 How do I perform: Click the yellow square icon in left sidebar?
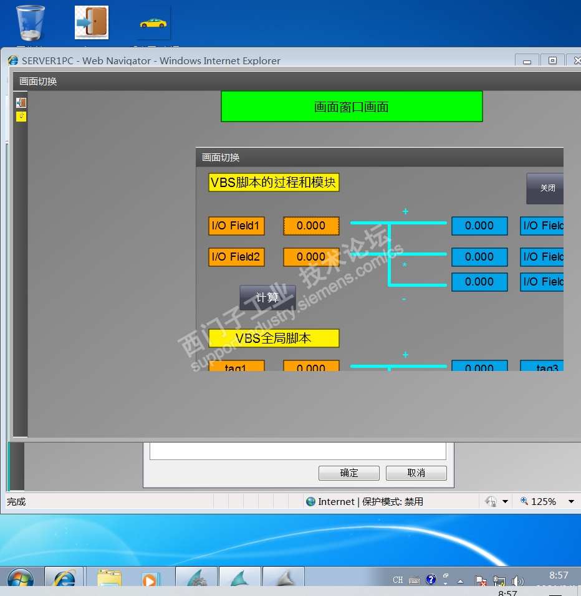21,117
